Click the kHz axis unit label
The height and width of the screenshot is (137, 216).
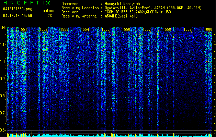[3, 28]
